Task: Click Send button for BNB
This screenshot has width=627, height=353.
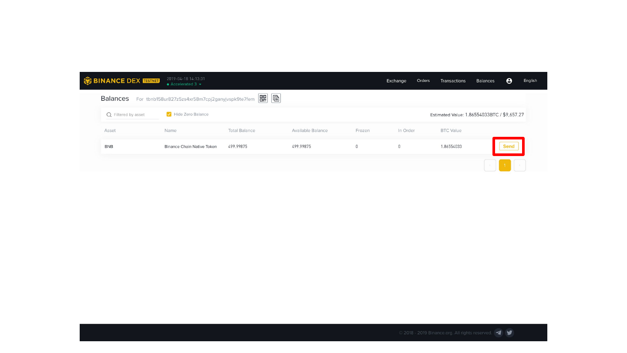Action: (x=509, y=146)
